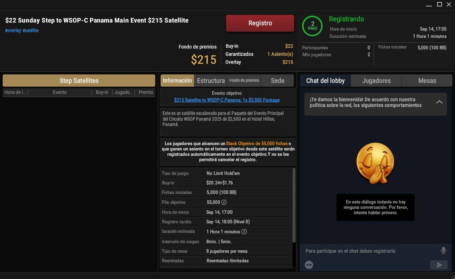Screen dimensions: 455x279
Task: Click the information panel vertical scrollbar
Action: [x=294, y=205]
